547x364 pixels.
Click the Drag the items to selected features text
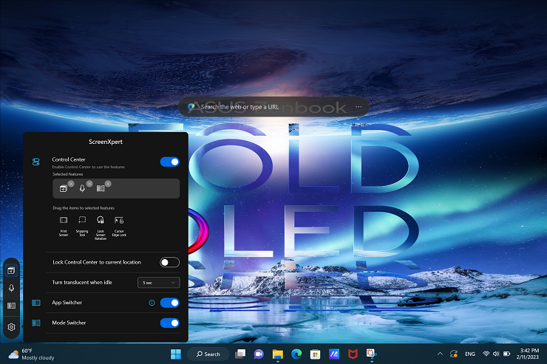(84, 208)
